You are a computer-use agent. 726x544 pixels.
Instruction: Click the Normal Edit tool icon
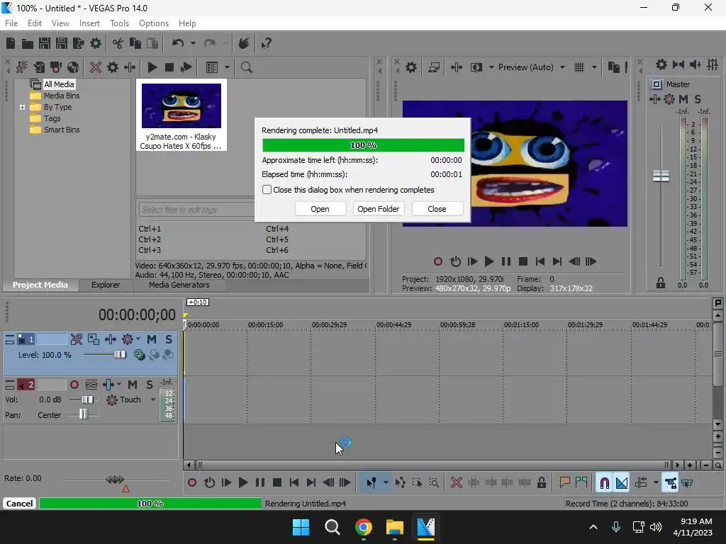pyautogui.click(x=372, y=482)
